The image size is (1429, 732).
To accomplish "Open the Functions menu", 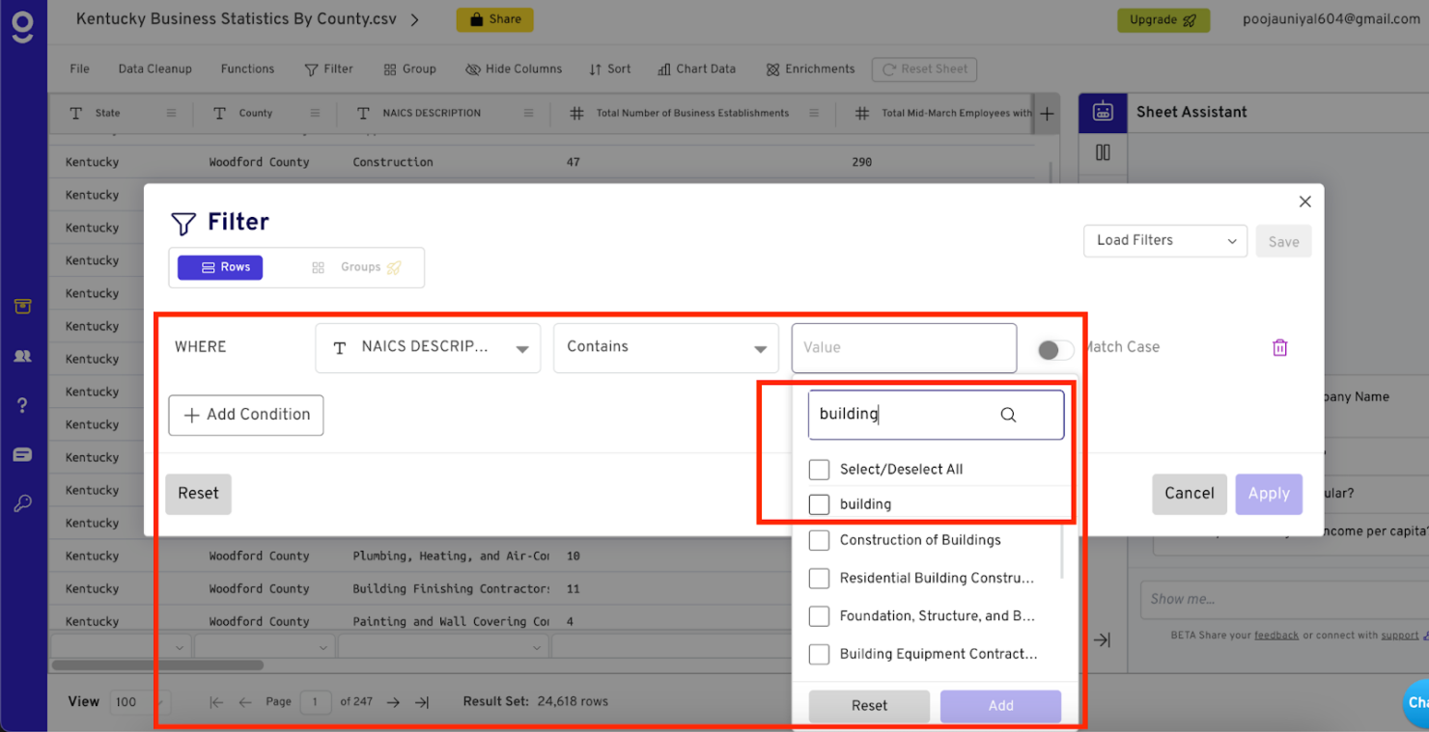I will click(x=247, y=69).
